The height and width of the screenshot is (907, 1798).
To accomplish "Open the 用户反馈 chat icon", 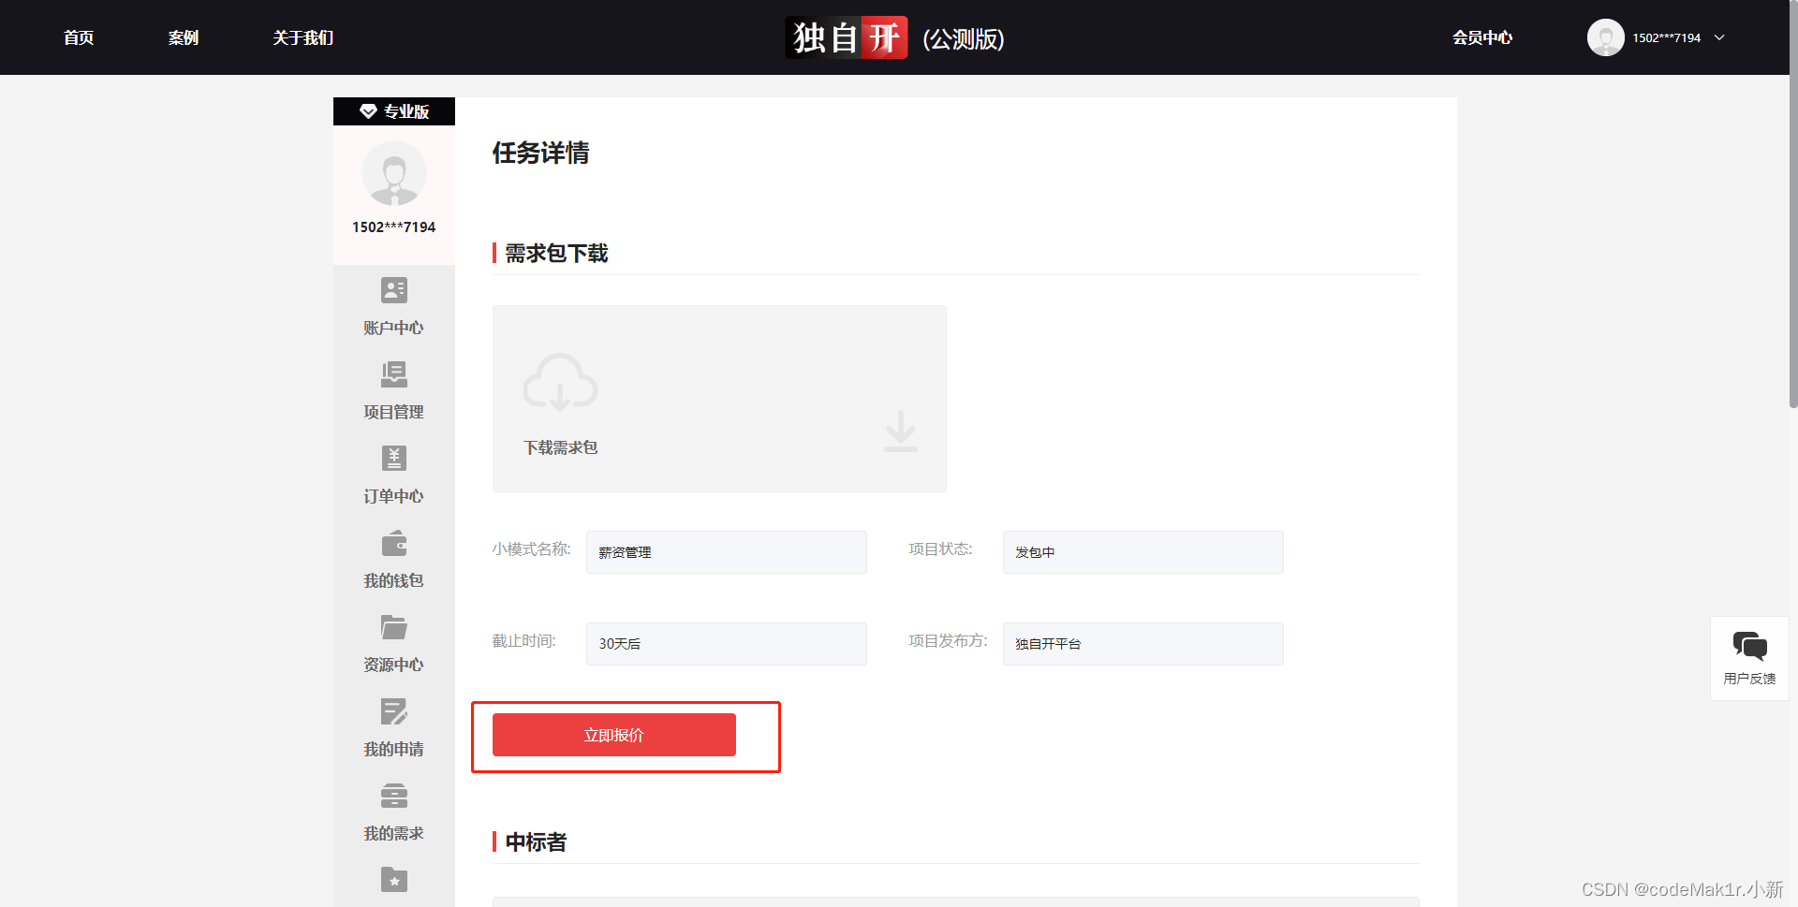I will click(1749, 646).
